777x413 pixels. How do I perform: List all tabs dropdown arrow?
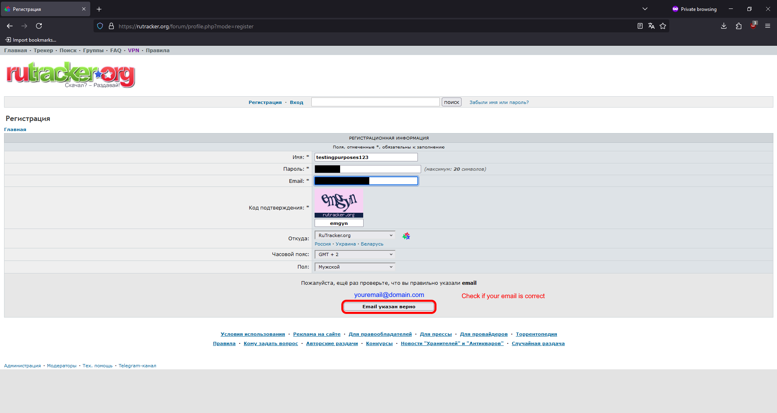pos(645,9)
